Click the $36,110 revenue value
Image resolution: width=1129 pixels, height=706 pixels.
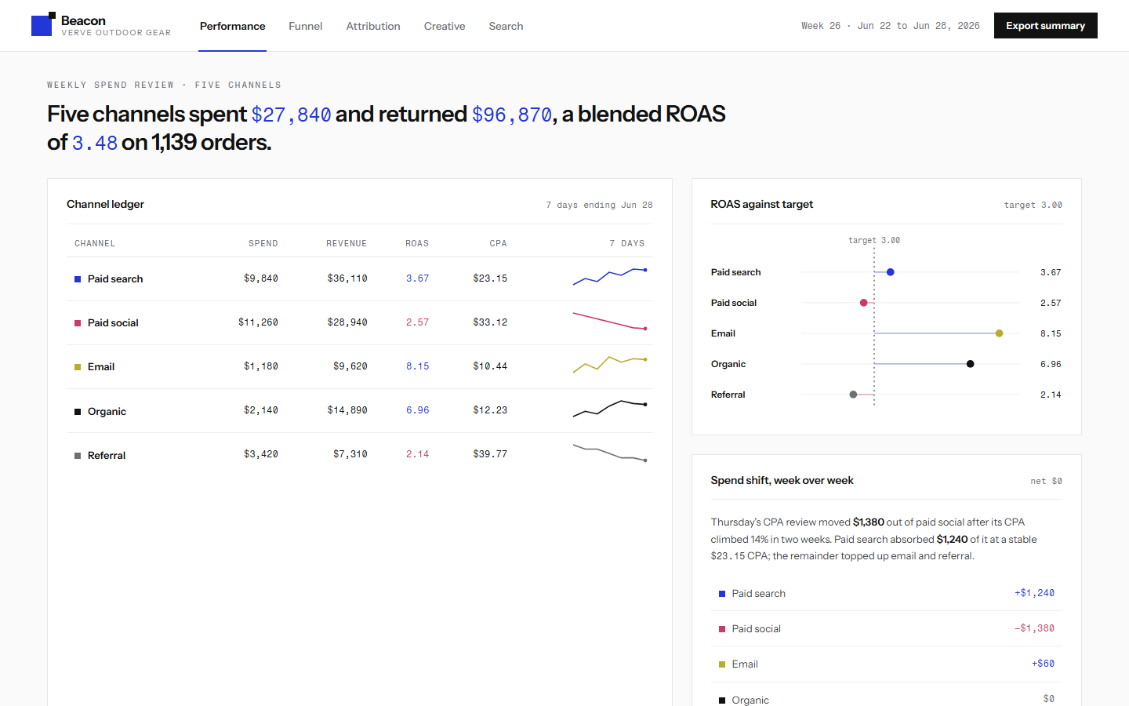point(347,278)
